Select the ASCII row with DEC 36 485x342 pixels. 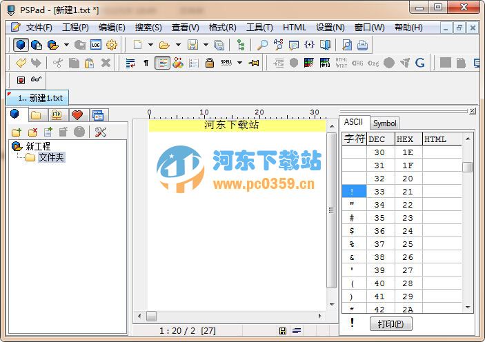coord(402,231)
